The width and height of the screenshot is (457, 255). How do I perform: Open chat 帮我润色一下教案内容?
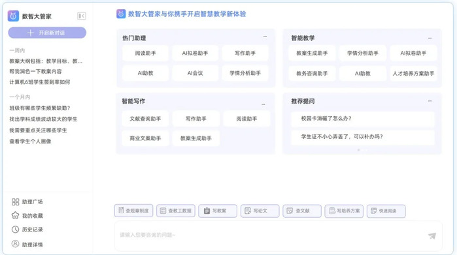pyautogui.click(x=35, y=71)
